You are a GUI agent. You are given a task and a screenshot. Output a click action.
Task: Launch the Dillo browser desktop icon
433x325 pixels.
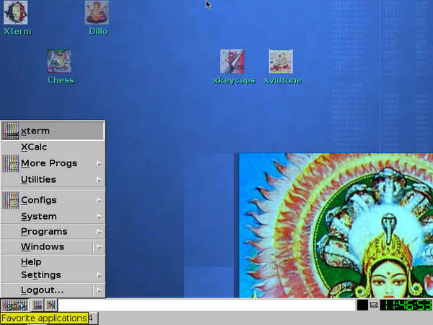97,13
